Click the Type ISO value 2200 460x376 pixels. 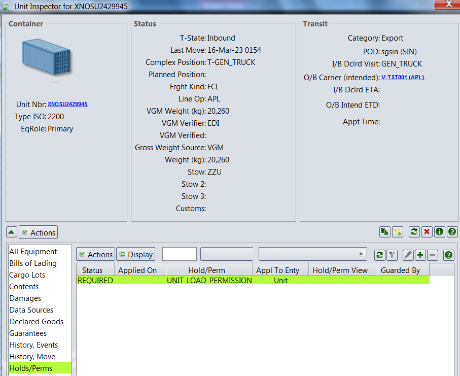56,117
